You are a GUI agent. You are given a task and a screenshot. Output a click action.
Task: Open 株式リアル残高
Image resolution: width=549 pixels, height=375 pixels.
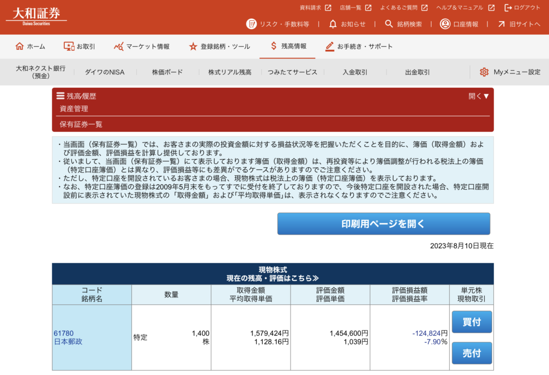tap(229, 72)
